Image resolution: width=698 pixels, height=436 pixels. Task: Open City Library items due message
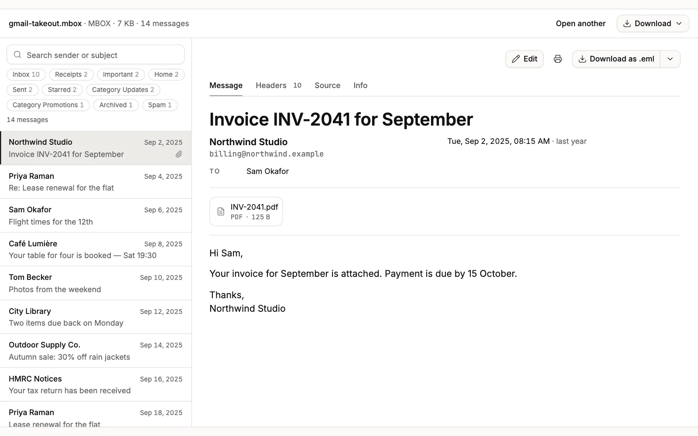click(96, 317)
